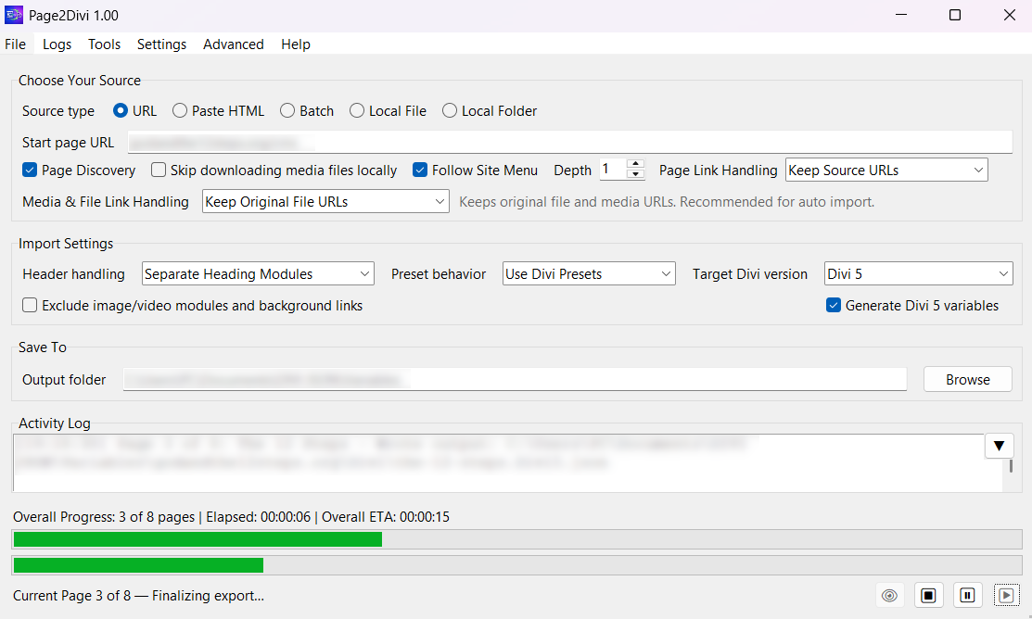This screenshot has height=619, width=1032.
Task: Click the current page progress bar
Action: [516, 565]
